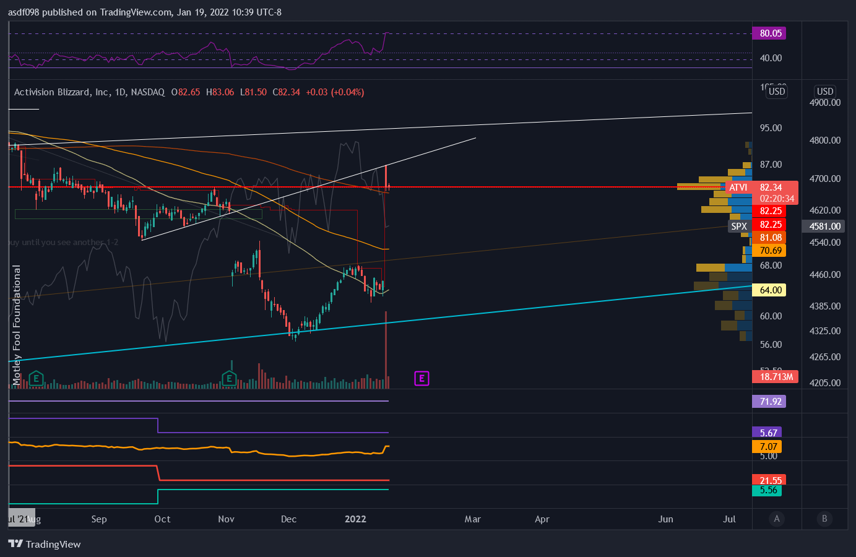Click the 4540.00 SPX axis level
The image size is (856, 557).
point(825,243)
